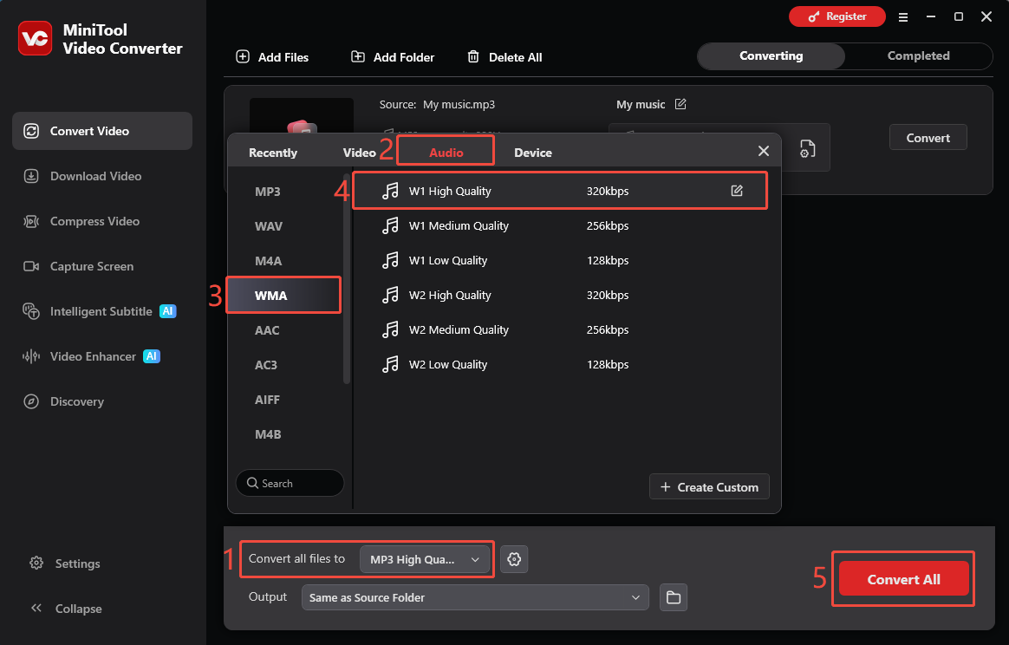
Task: Expand the MP3 High Quality format dropdown
Action: point(425,559)
